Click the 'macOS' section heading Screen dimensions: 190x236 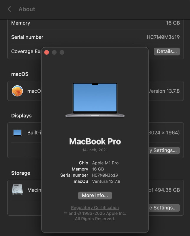point(20,74)
